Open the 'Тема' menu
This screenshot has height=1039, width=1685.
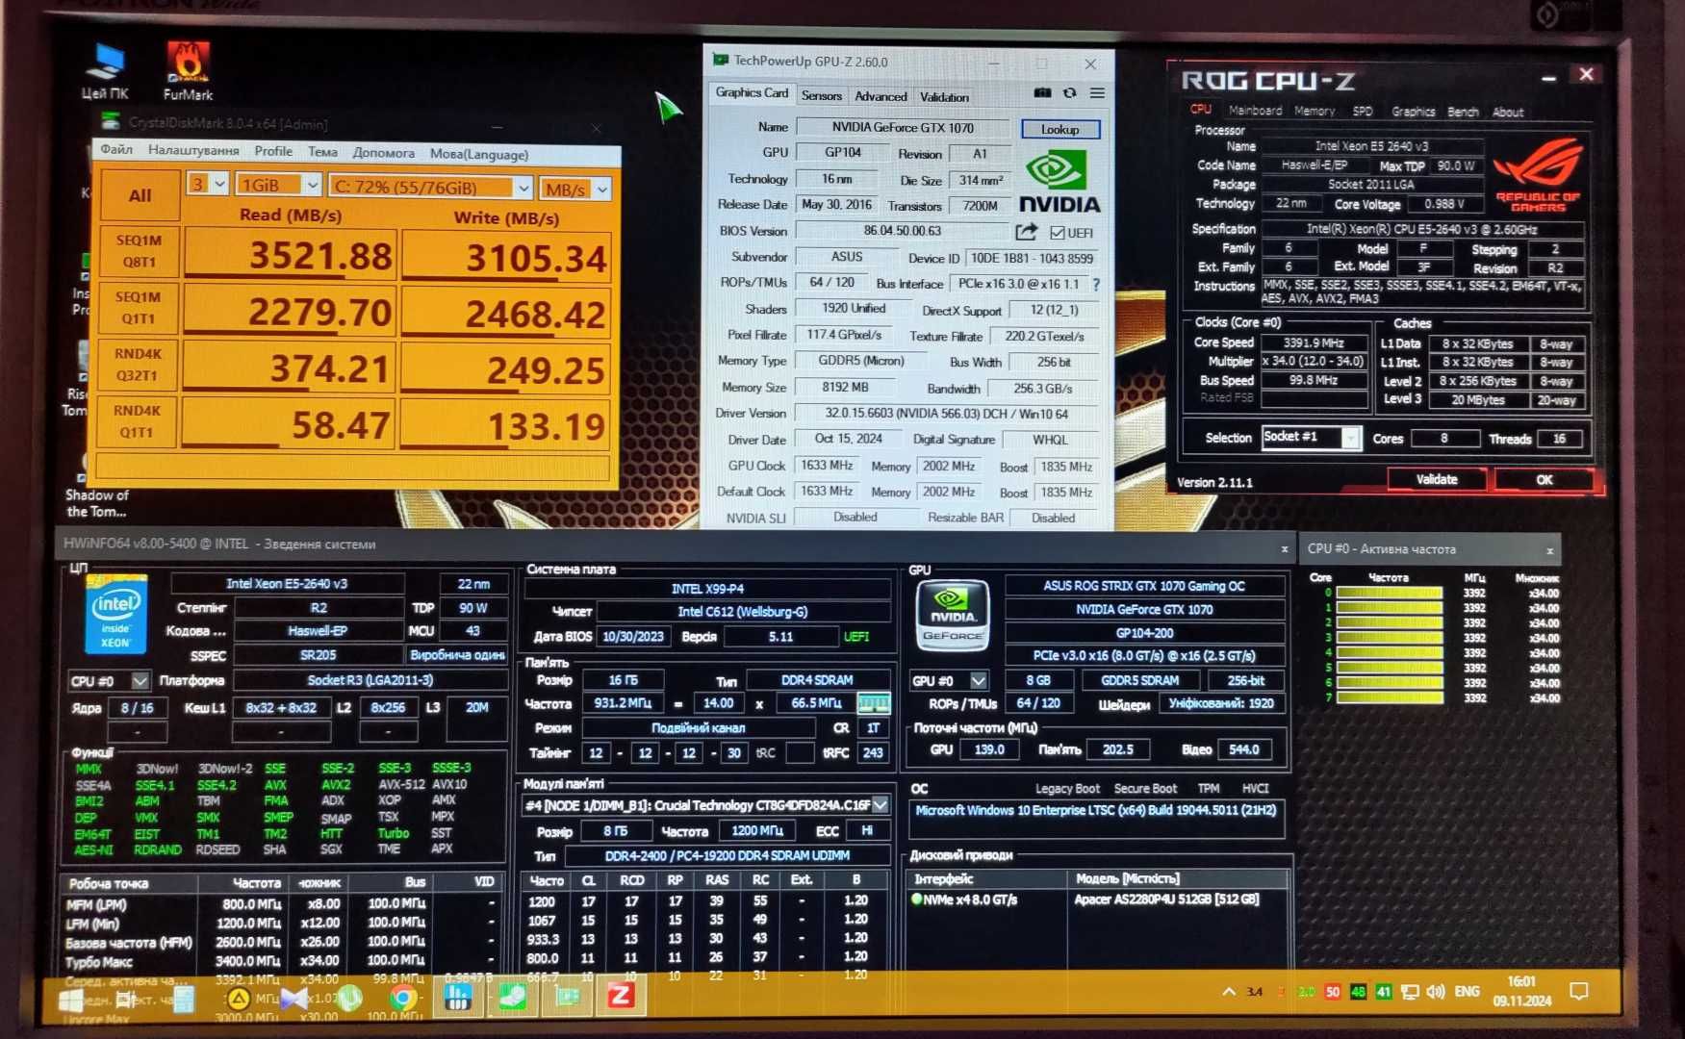(x=322, y=152)
